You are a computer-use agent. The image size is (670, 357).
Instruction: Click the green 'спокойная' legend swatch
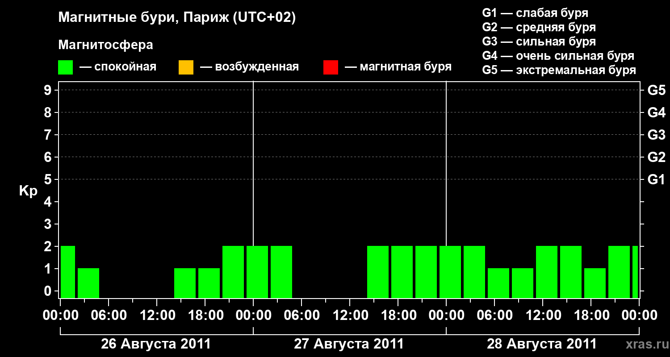click(x=66, y=67)
